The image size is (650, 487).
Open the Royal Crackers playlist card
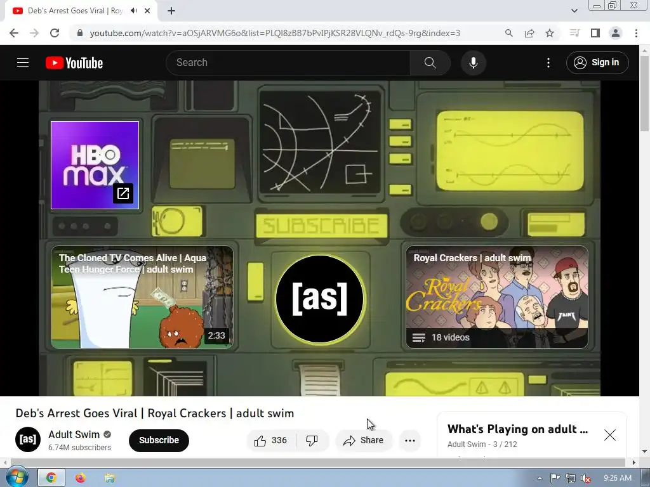(x=496, y=297)
